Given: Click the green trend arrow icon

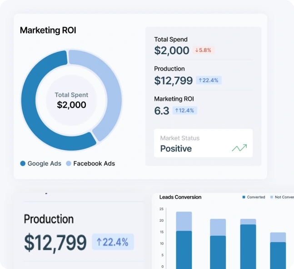Looking at the screenshot, I should pos(239,148).
